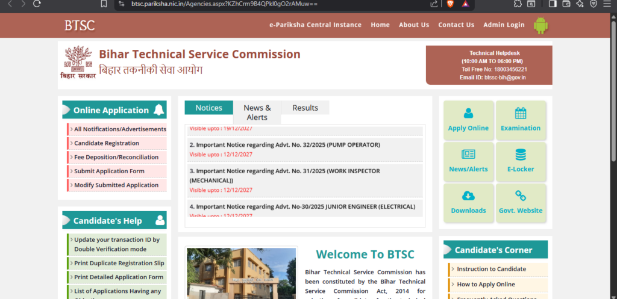Reload the page with the browser refresh icon

[37, 4]
